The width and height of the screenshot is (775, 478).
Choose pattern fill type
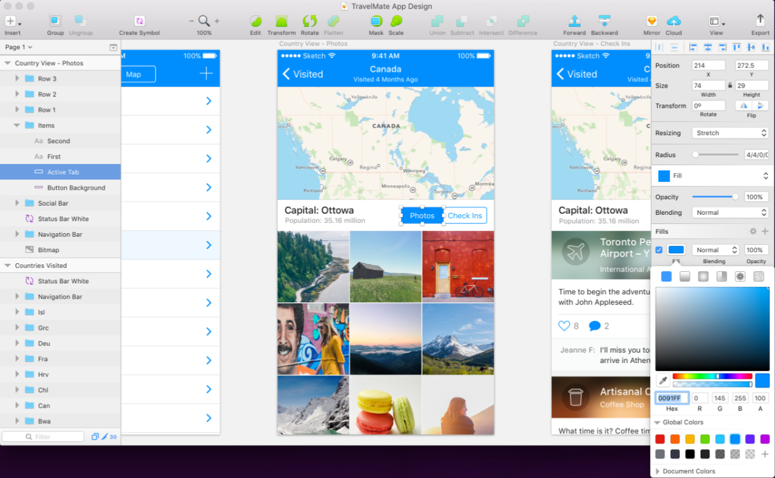740,277
